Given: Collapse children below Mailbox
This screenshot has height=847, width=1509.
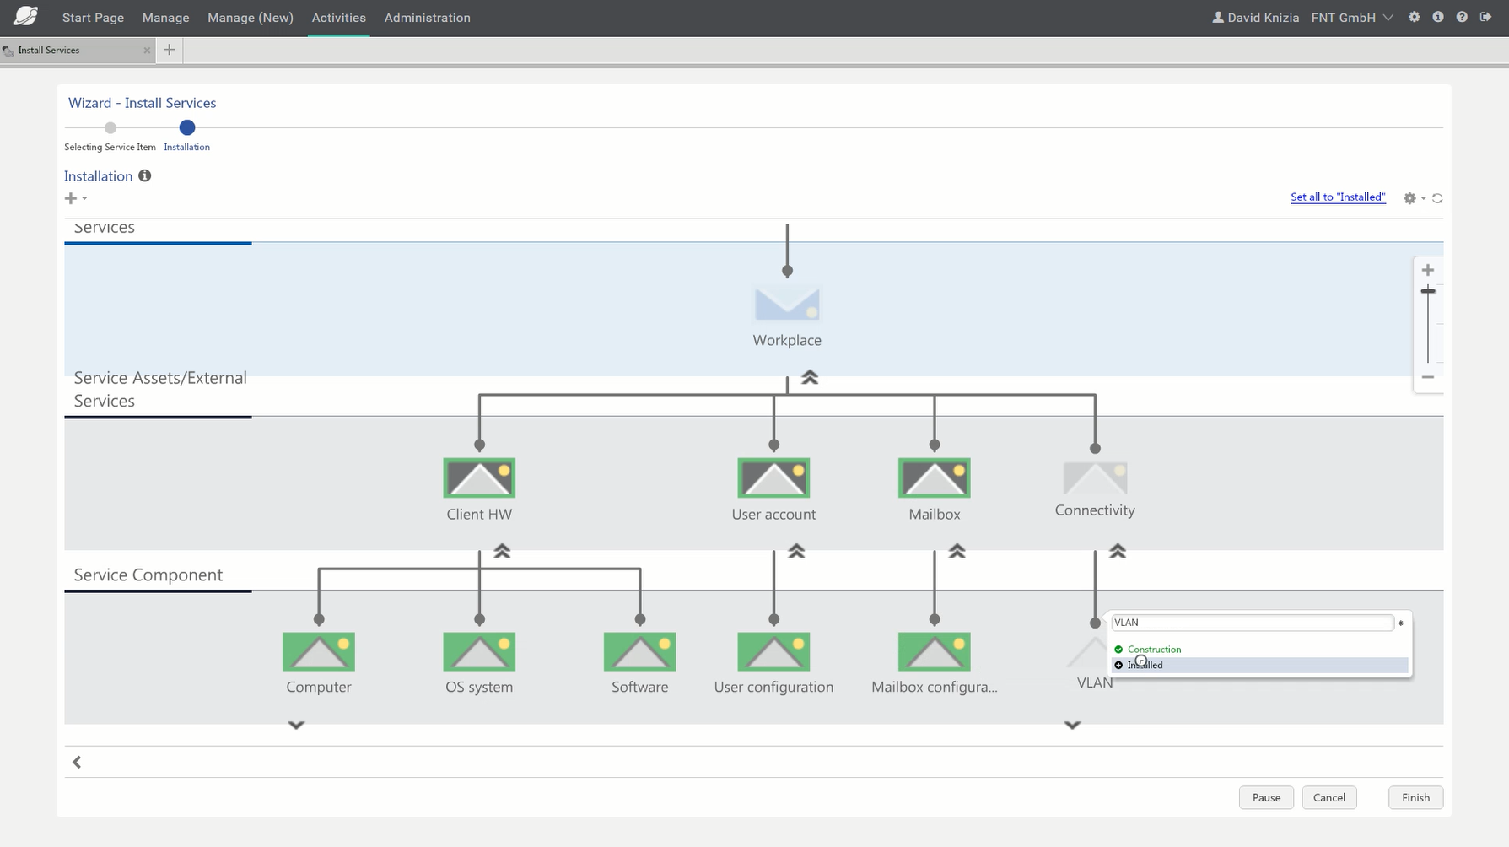Looking at the screenshot, I should coord(957,551).
